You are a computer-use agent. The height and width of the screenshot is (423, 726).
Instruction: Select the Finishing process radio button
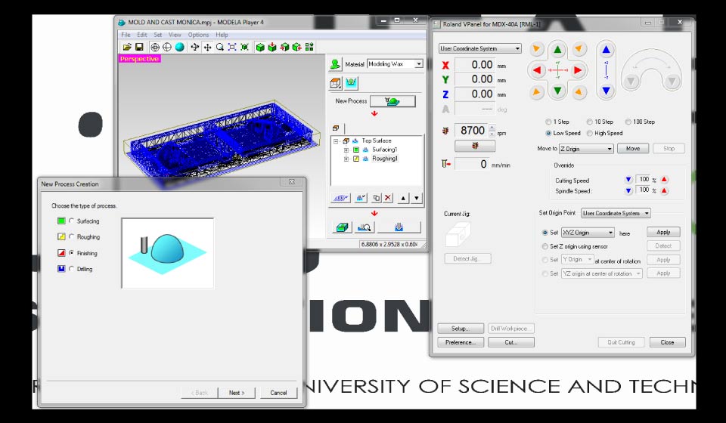click(x=71, y=253)
